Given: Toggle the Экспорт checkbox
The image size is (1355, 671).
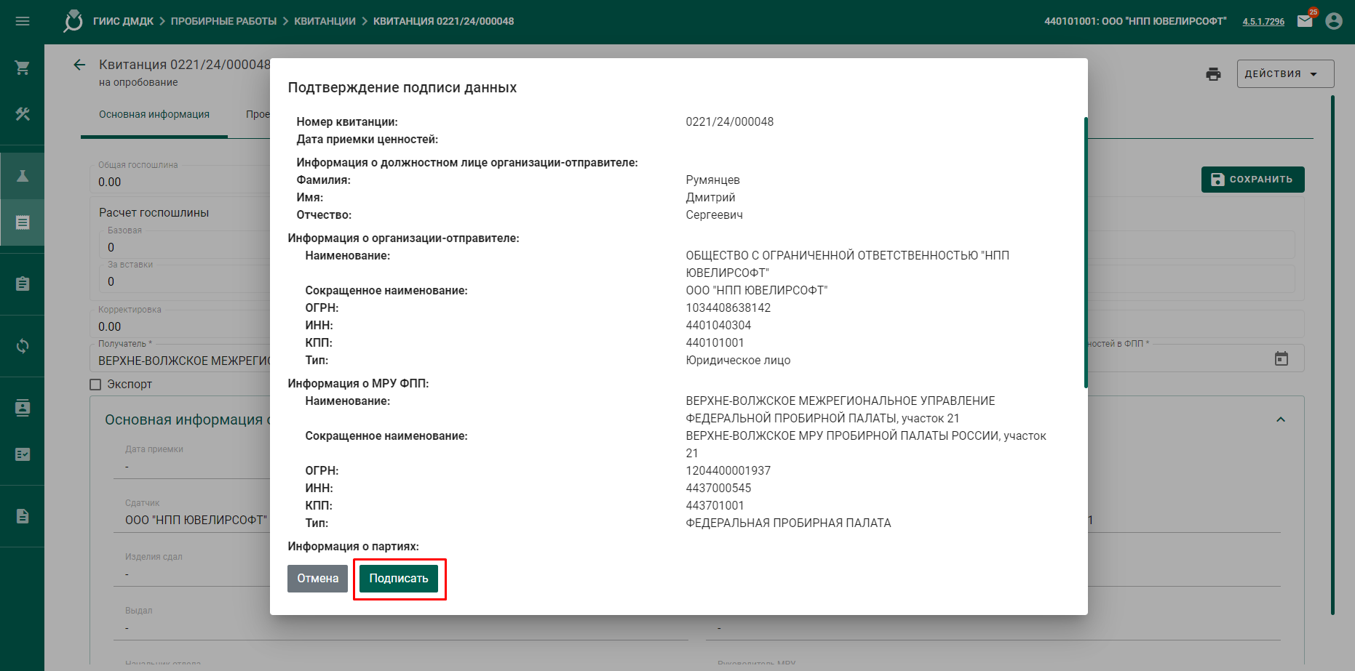Looking at the screenshot, I should 95,385.
